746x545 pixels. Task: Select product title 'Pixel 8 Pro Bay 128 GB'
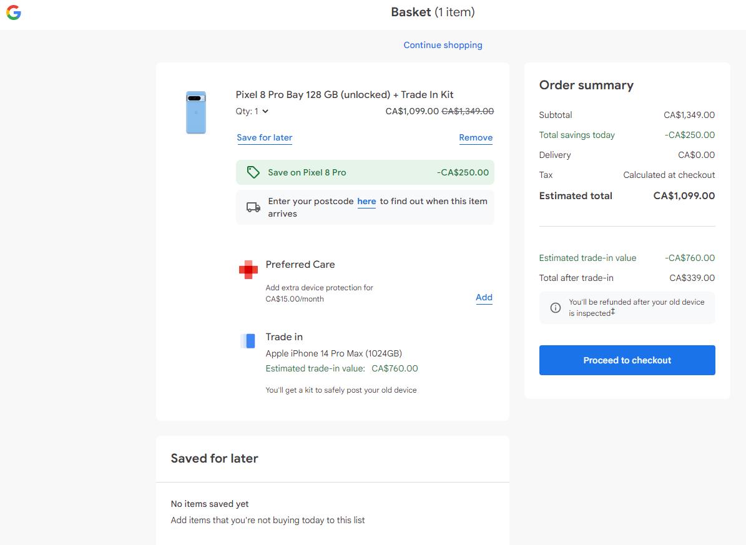(345, 95)
